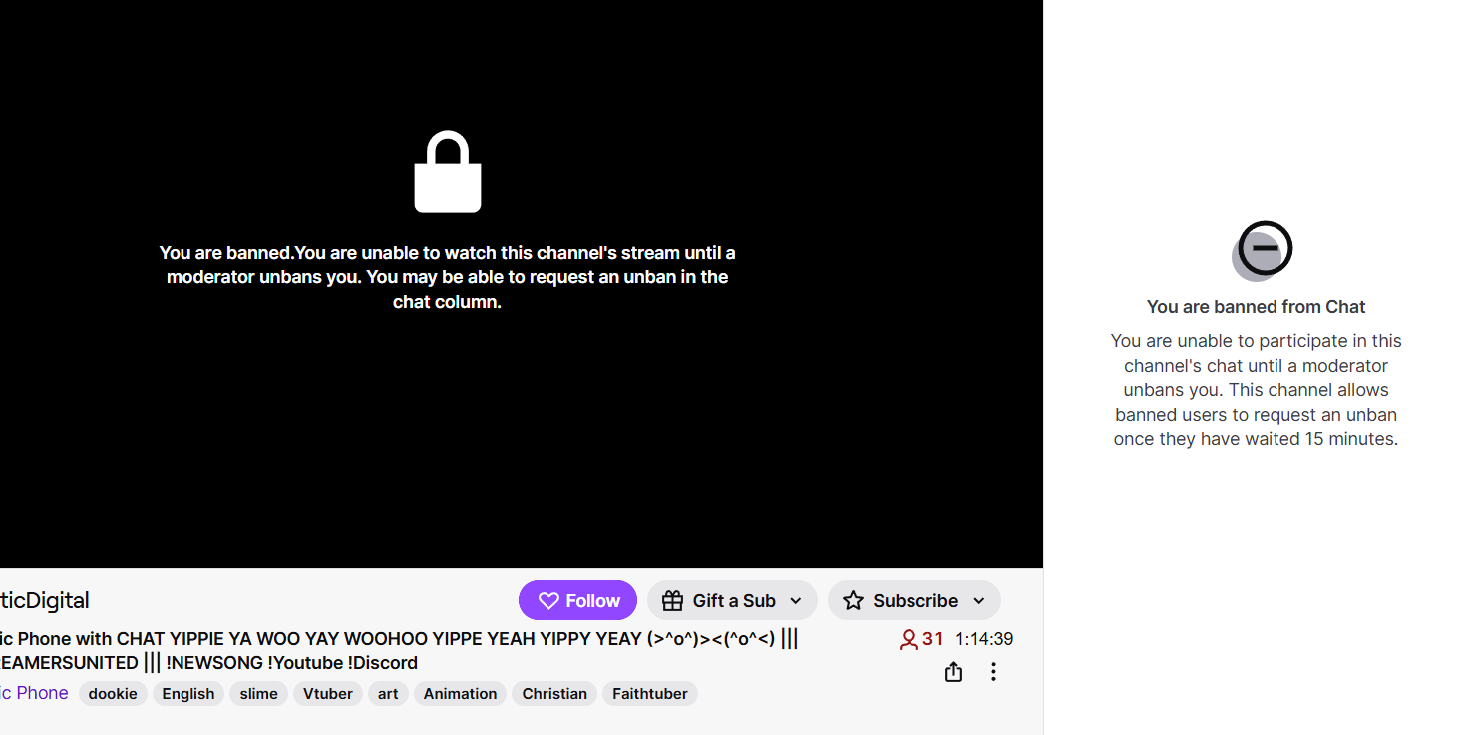
Task: Click the heart Follow button
Action: point(577,600)
